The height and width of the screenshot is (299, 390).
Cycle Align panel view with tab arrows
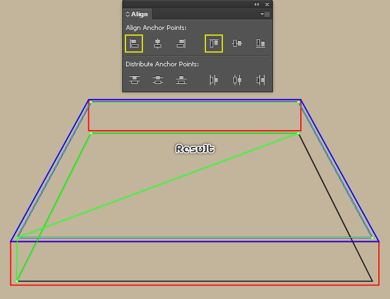pyautogui.click(x=127, y=14)
